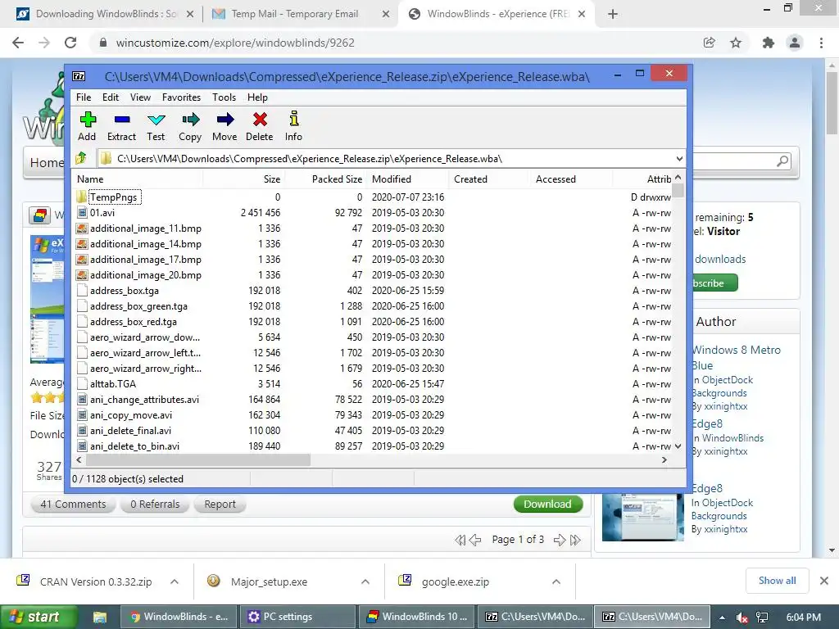839x629 pixels.
Task: Reload the wincustomize page
Action: tap(70, 43)
